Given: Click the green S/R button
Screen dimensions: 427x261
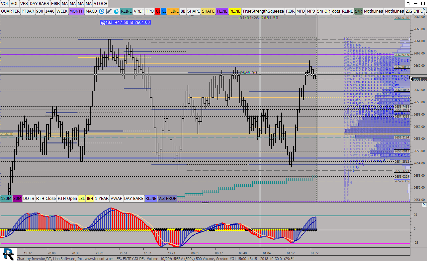Looking at the screenshot, I should (358, 11).
